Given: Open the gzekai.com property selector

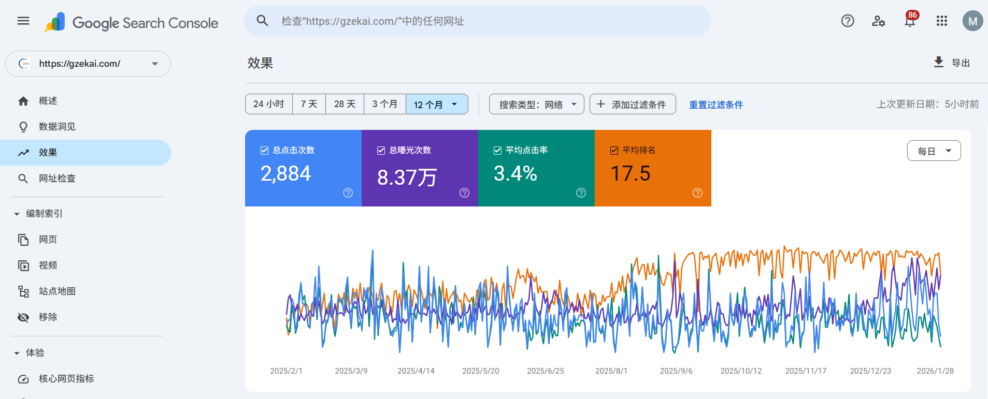Looking at the screenshot, I should (x=88, y=64).
